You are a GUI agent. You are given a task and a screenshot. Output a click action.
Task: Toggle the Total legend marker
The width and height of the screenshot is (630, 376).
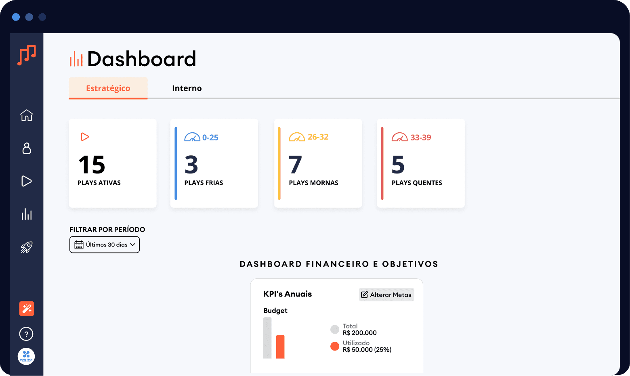(335, 329)
